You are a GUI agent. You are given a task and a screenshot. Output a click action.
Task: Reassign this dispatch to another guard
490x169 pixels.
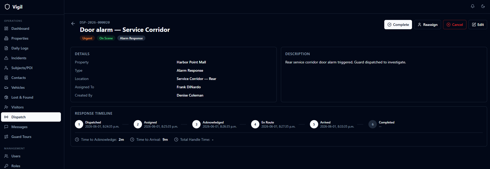[x=428, y=25]
